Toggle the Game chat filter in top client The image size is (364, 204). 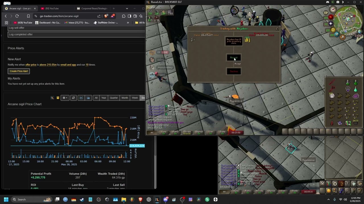point(164,132)
